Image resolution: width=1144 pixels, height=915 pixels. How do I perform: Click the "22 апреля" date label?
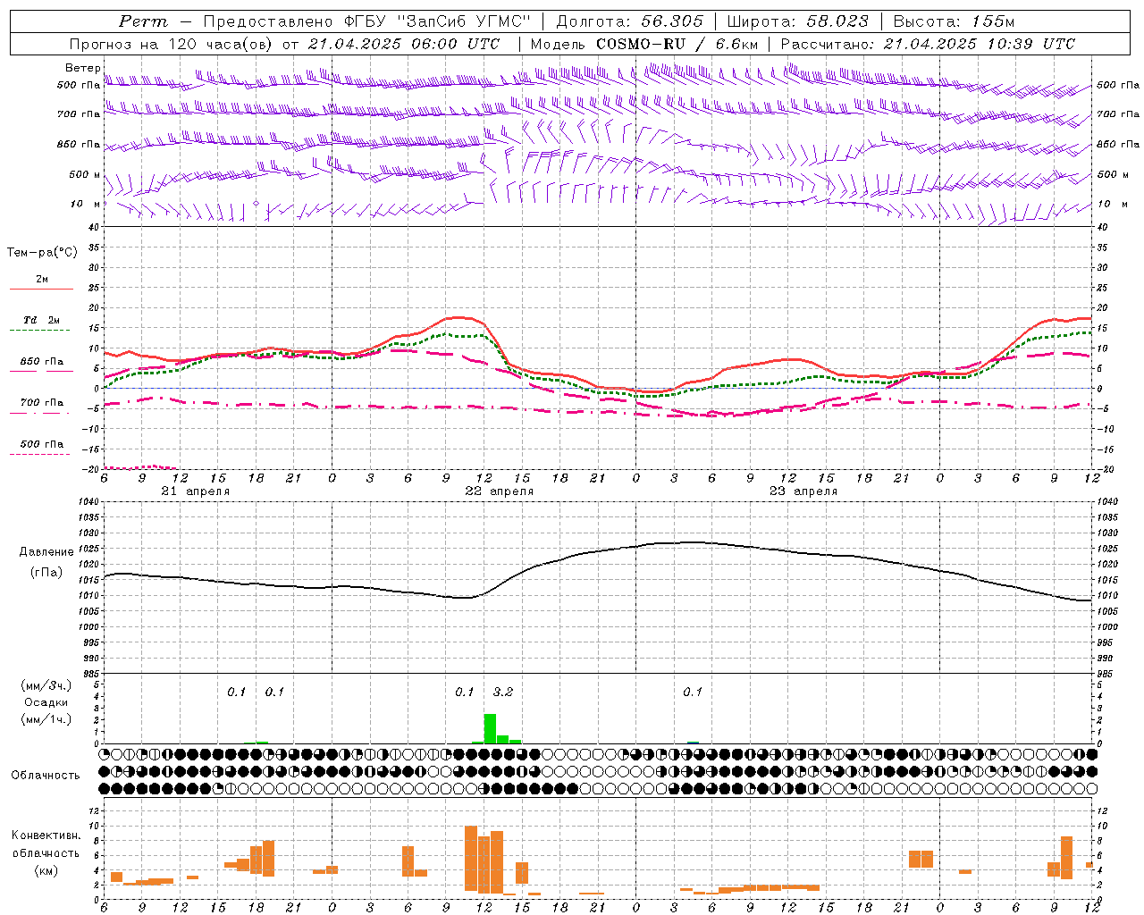coord(500,491)
